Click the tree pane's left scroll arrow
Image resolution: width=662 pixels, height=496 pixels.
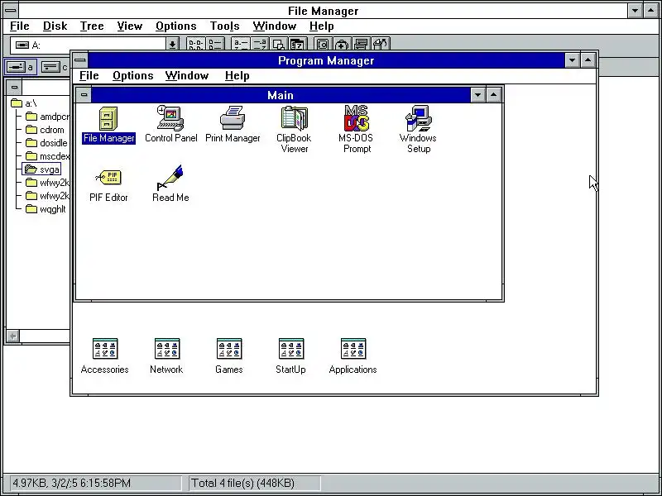tap(13, 336)
